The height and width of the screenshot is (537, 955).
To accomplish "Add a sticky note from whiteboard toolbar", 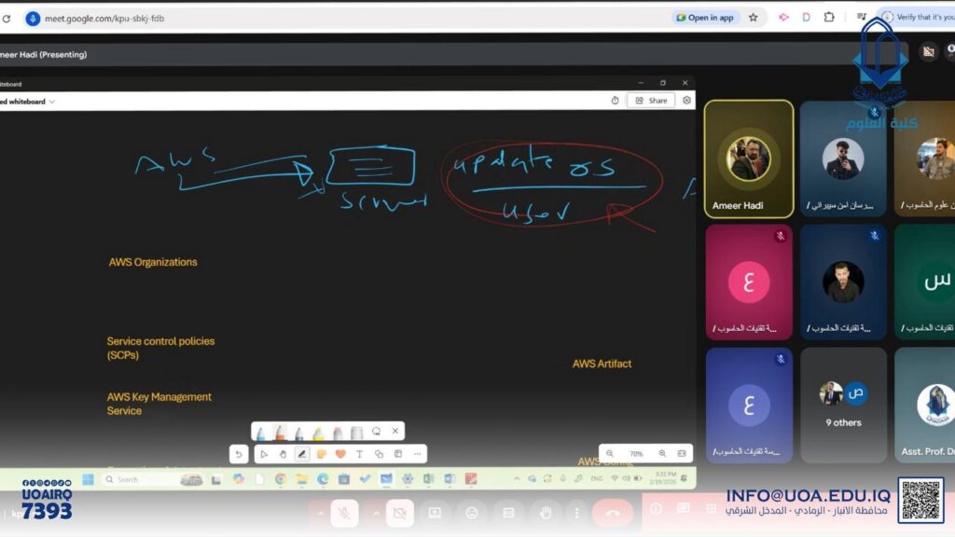I will 321,454.
